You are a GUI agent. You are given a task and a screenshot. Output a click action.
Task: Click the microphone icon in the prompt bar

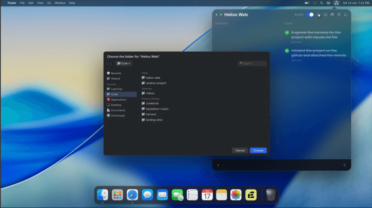tap(344, 165)
